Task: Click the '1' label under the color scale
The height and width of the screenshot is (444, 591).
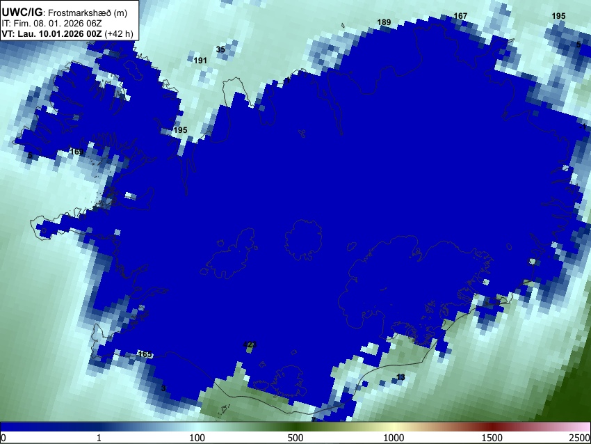Action: coord(99,438)
